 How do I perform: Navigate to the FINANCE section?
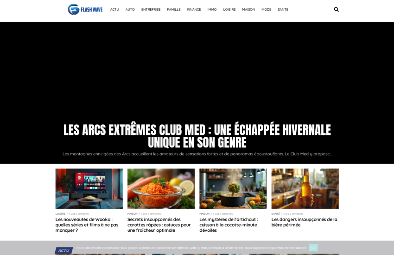pos(194,10)
